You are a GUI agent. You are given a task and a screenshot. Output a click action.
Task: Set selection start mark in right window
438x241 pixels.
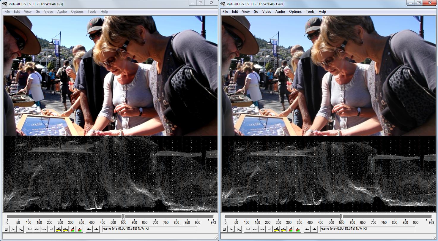307,229
